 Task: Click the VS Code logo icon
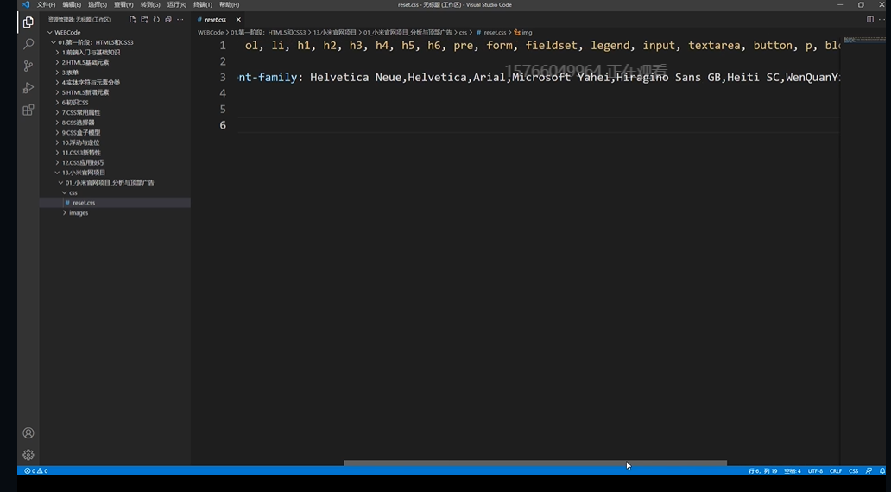26,4
